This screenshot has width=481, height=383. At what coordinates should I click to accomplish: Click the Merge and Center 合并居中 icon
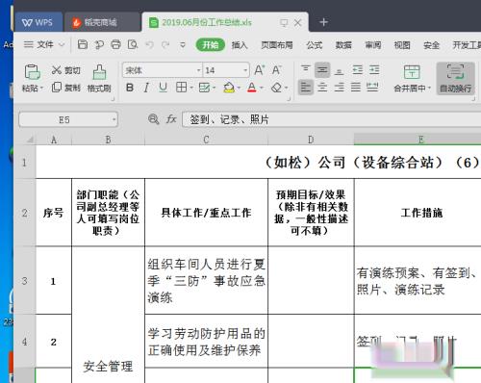click(x=412, y=72)
